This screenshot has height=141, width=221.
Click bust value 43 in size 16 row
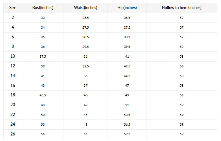point(43,86)
